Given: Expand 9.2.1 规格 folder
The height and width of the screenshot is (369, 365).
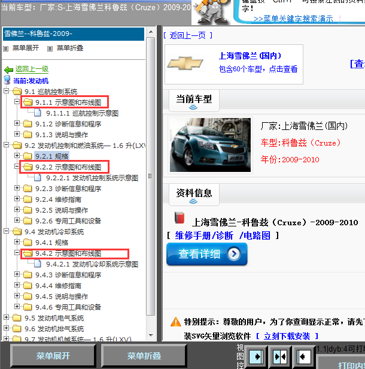Looking at the screenshot, I should pos(17,156).
